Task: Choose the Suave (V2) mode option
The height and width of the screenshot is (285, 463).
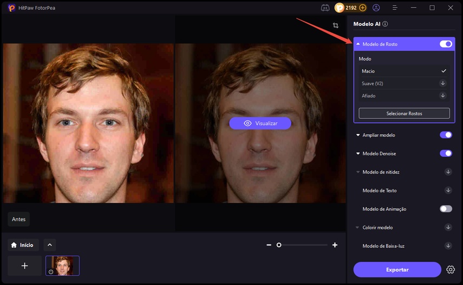Action: click(x=404, y=83)
